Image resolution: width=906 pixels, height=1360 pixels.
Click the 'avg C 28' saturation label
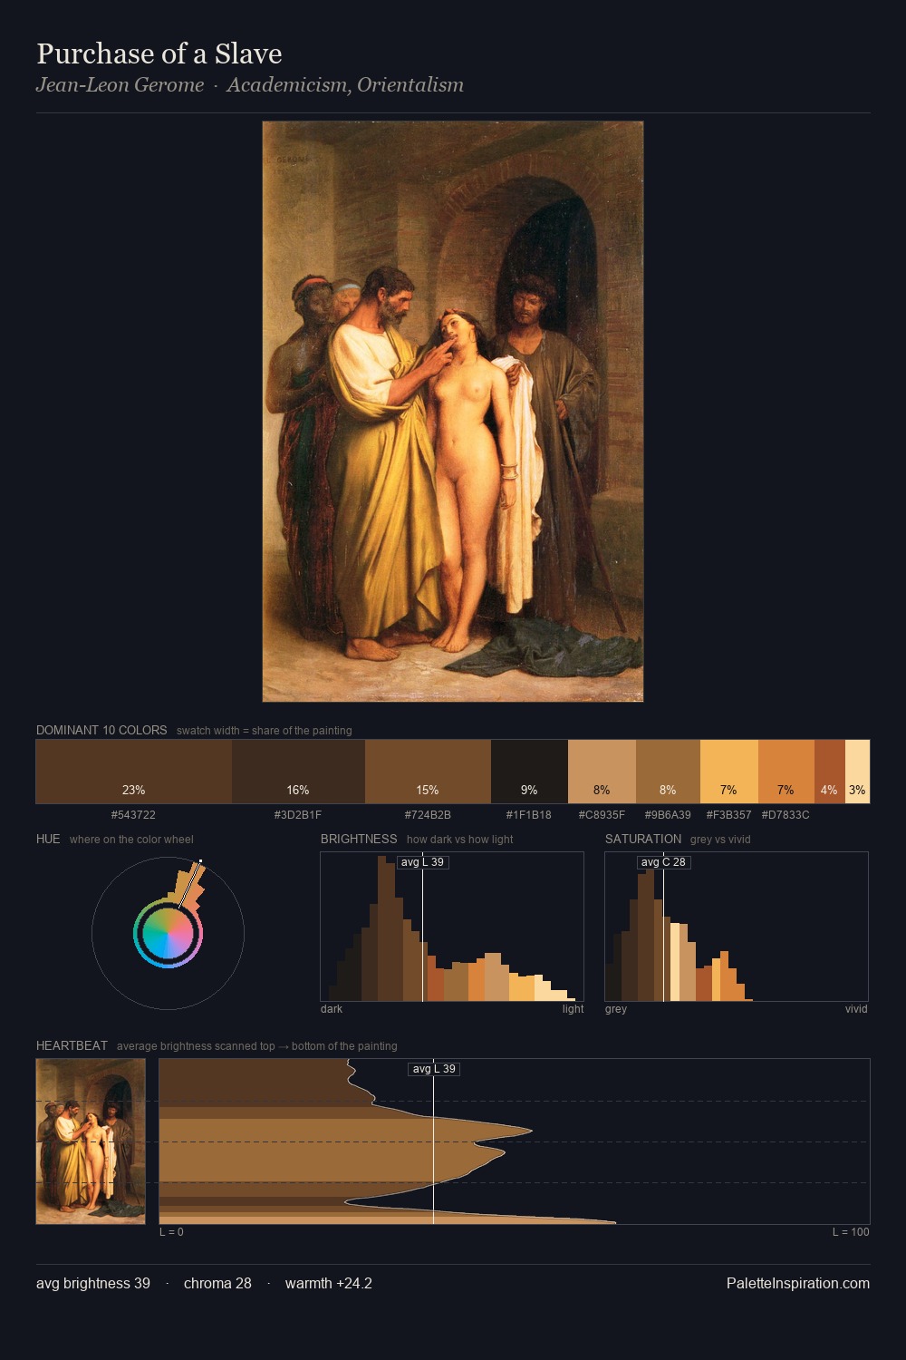tap(664, 862)
